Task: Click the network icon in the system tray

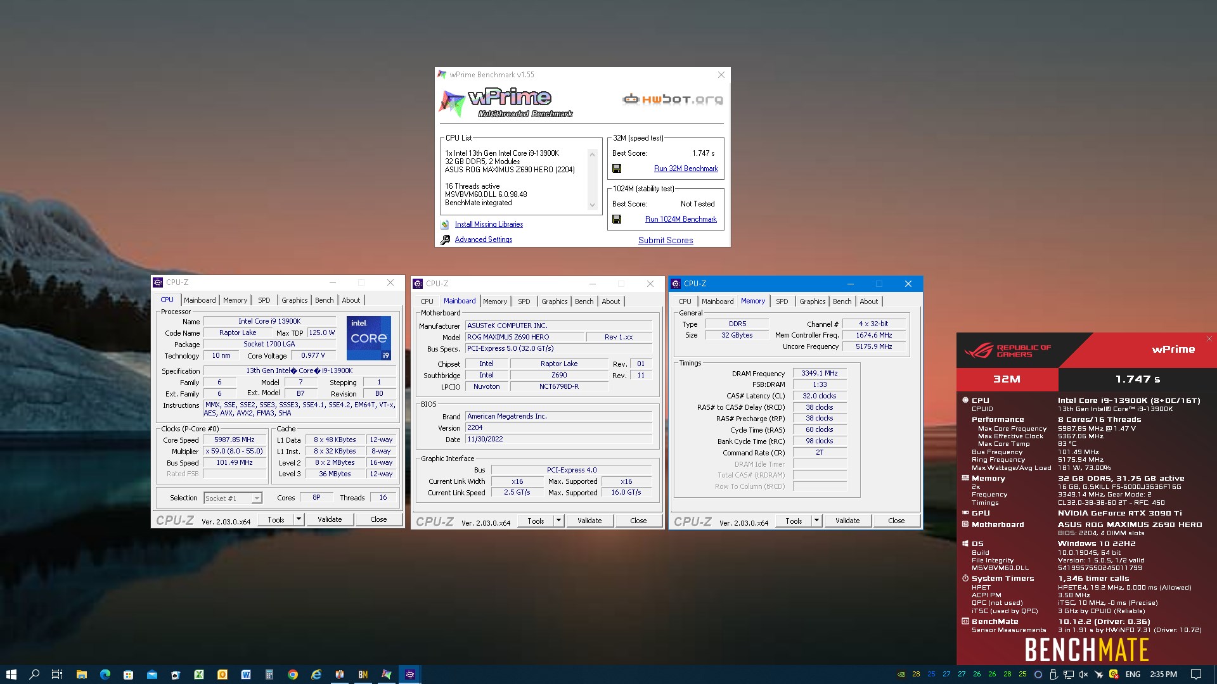Action: pos(1069,674)
